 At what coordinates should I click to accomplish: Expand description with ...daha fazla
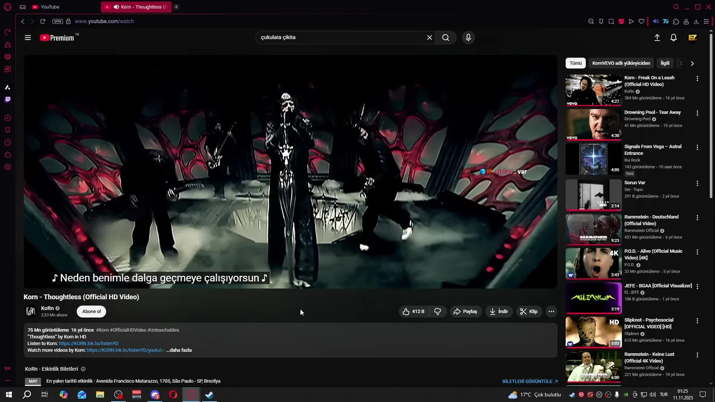point(179,350)
